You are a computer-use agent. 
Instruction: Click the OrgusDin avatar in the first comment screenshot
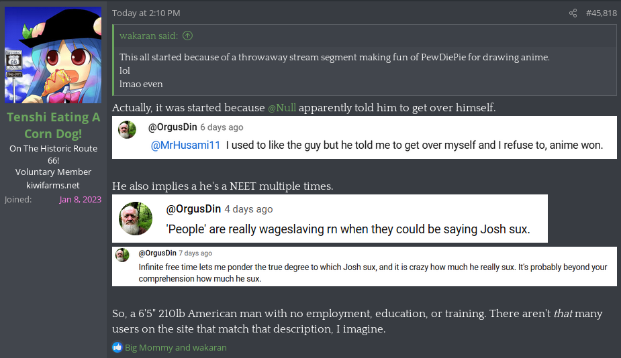(127, 129)
